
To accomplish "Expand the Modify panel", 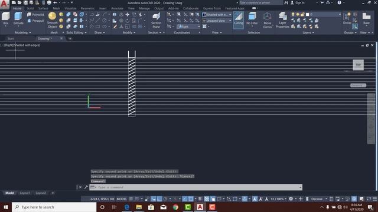I will tap(129, 32).
